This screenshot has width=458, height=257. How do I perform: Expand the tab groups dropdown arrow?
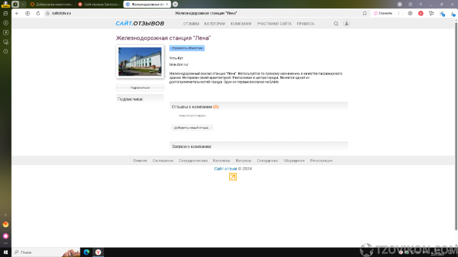click(x=23, y=5)
